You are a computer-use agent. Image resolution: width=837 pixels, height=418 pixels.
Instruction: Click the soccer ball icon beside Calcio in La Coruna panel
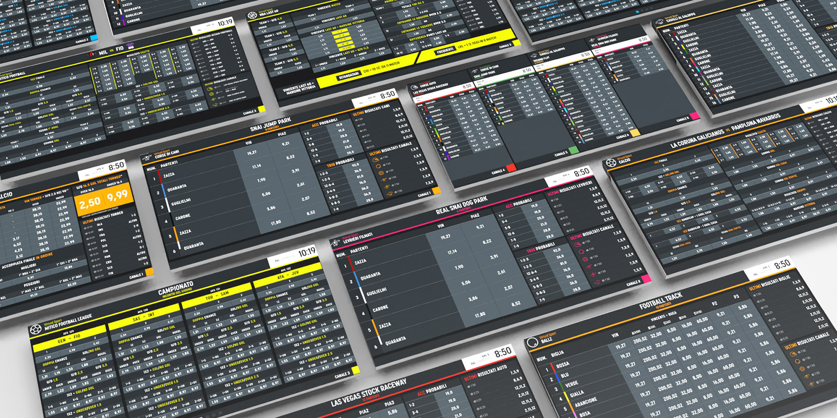click(610, 164)
